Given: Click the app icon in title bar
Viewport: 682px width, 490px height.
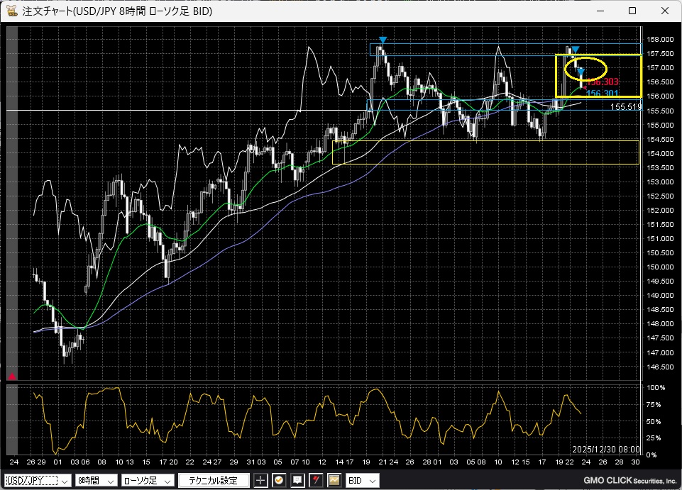Looking at the screenshot, I should pos(12,11).
